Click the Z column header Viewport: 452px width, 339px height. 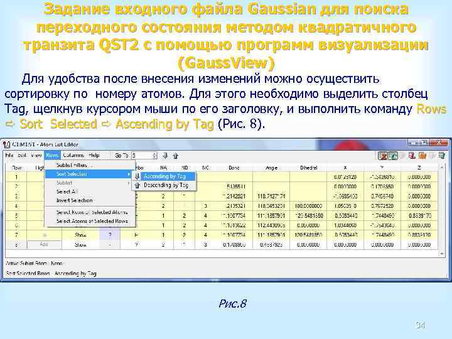(419, 168)
